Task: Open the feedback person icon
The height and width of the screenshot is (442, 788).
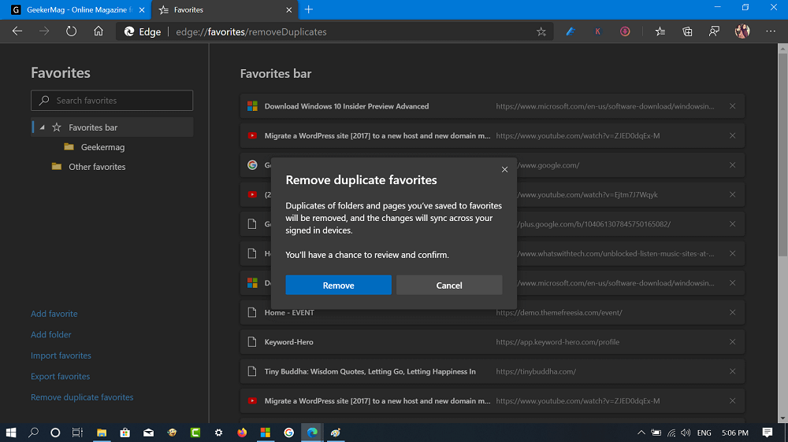Action: (714, 31)
